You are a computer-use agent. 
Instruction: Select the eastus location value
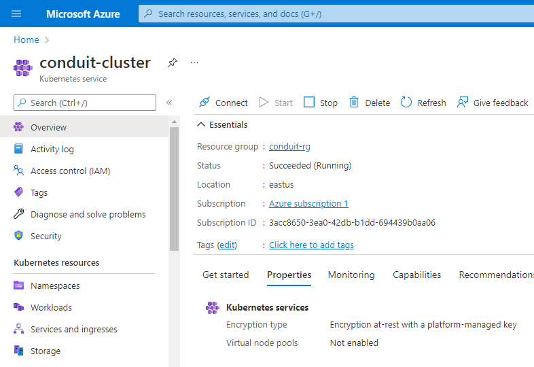281,185
